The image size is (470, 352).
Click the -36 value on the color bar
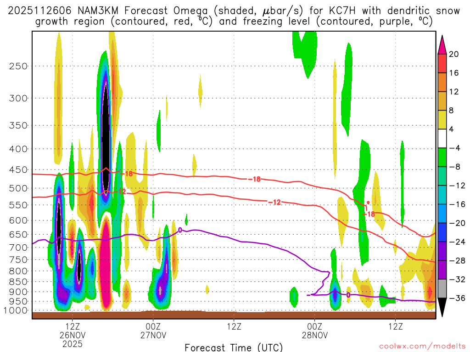tap(457, 298)
